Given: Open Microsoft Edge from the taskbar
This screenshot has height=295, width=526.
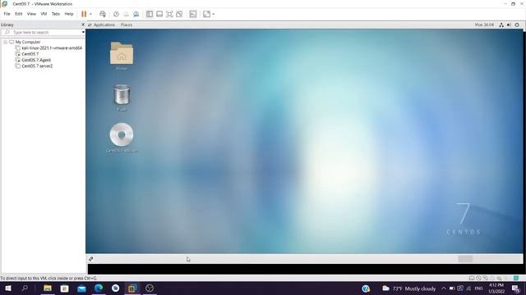Looking at the screenshot, I should (x=99, y=288).
